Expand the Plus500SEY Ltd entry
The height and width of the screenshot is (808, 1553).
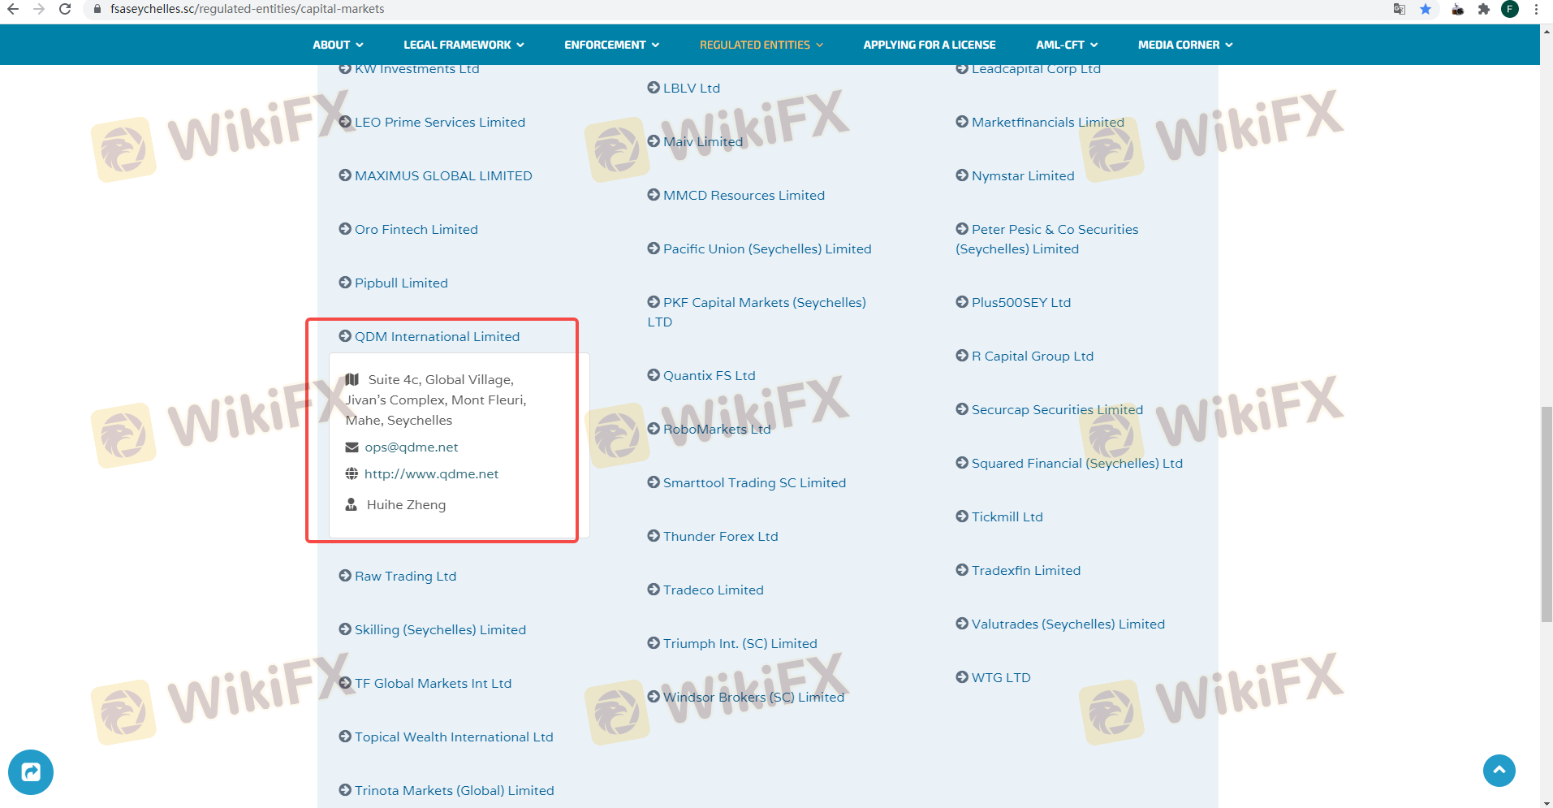1020,302
